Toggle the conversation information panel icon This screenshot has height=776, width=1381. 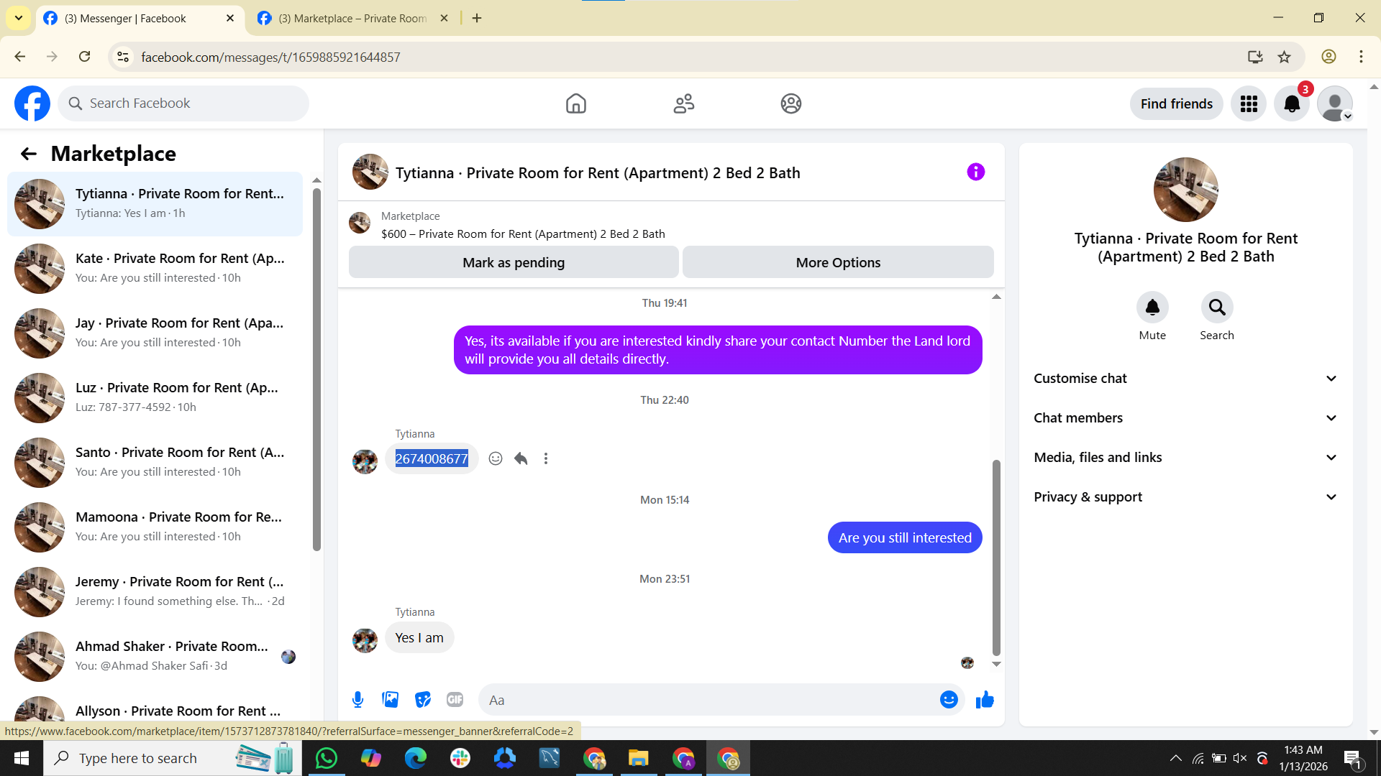click(975, 172)
